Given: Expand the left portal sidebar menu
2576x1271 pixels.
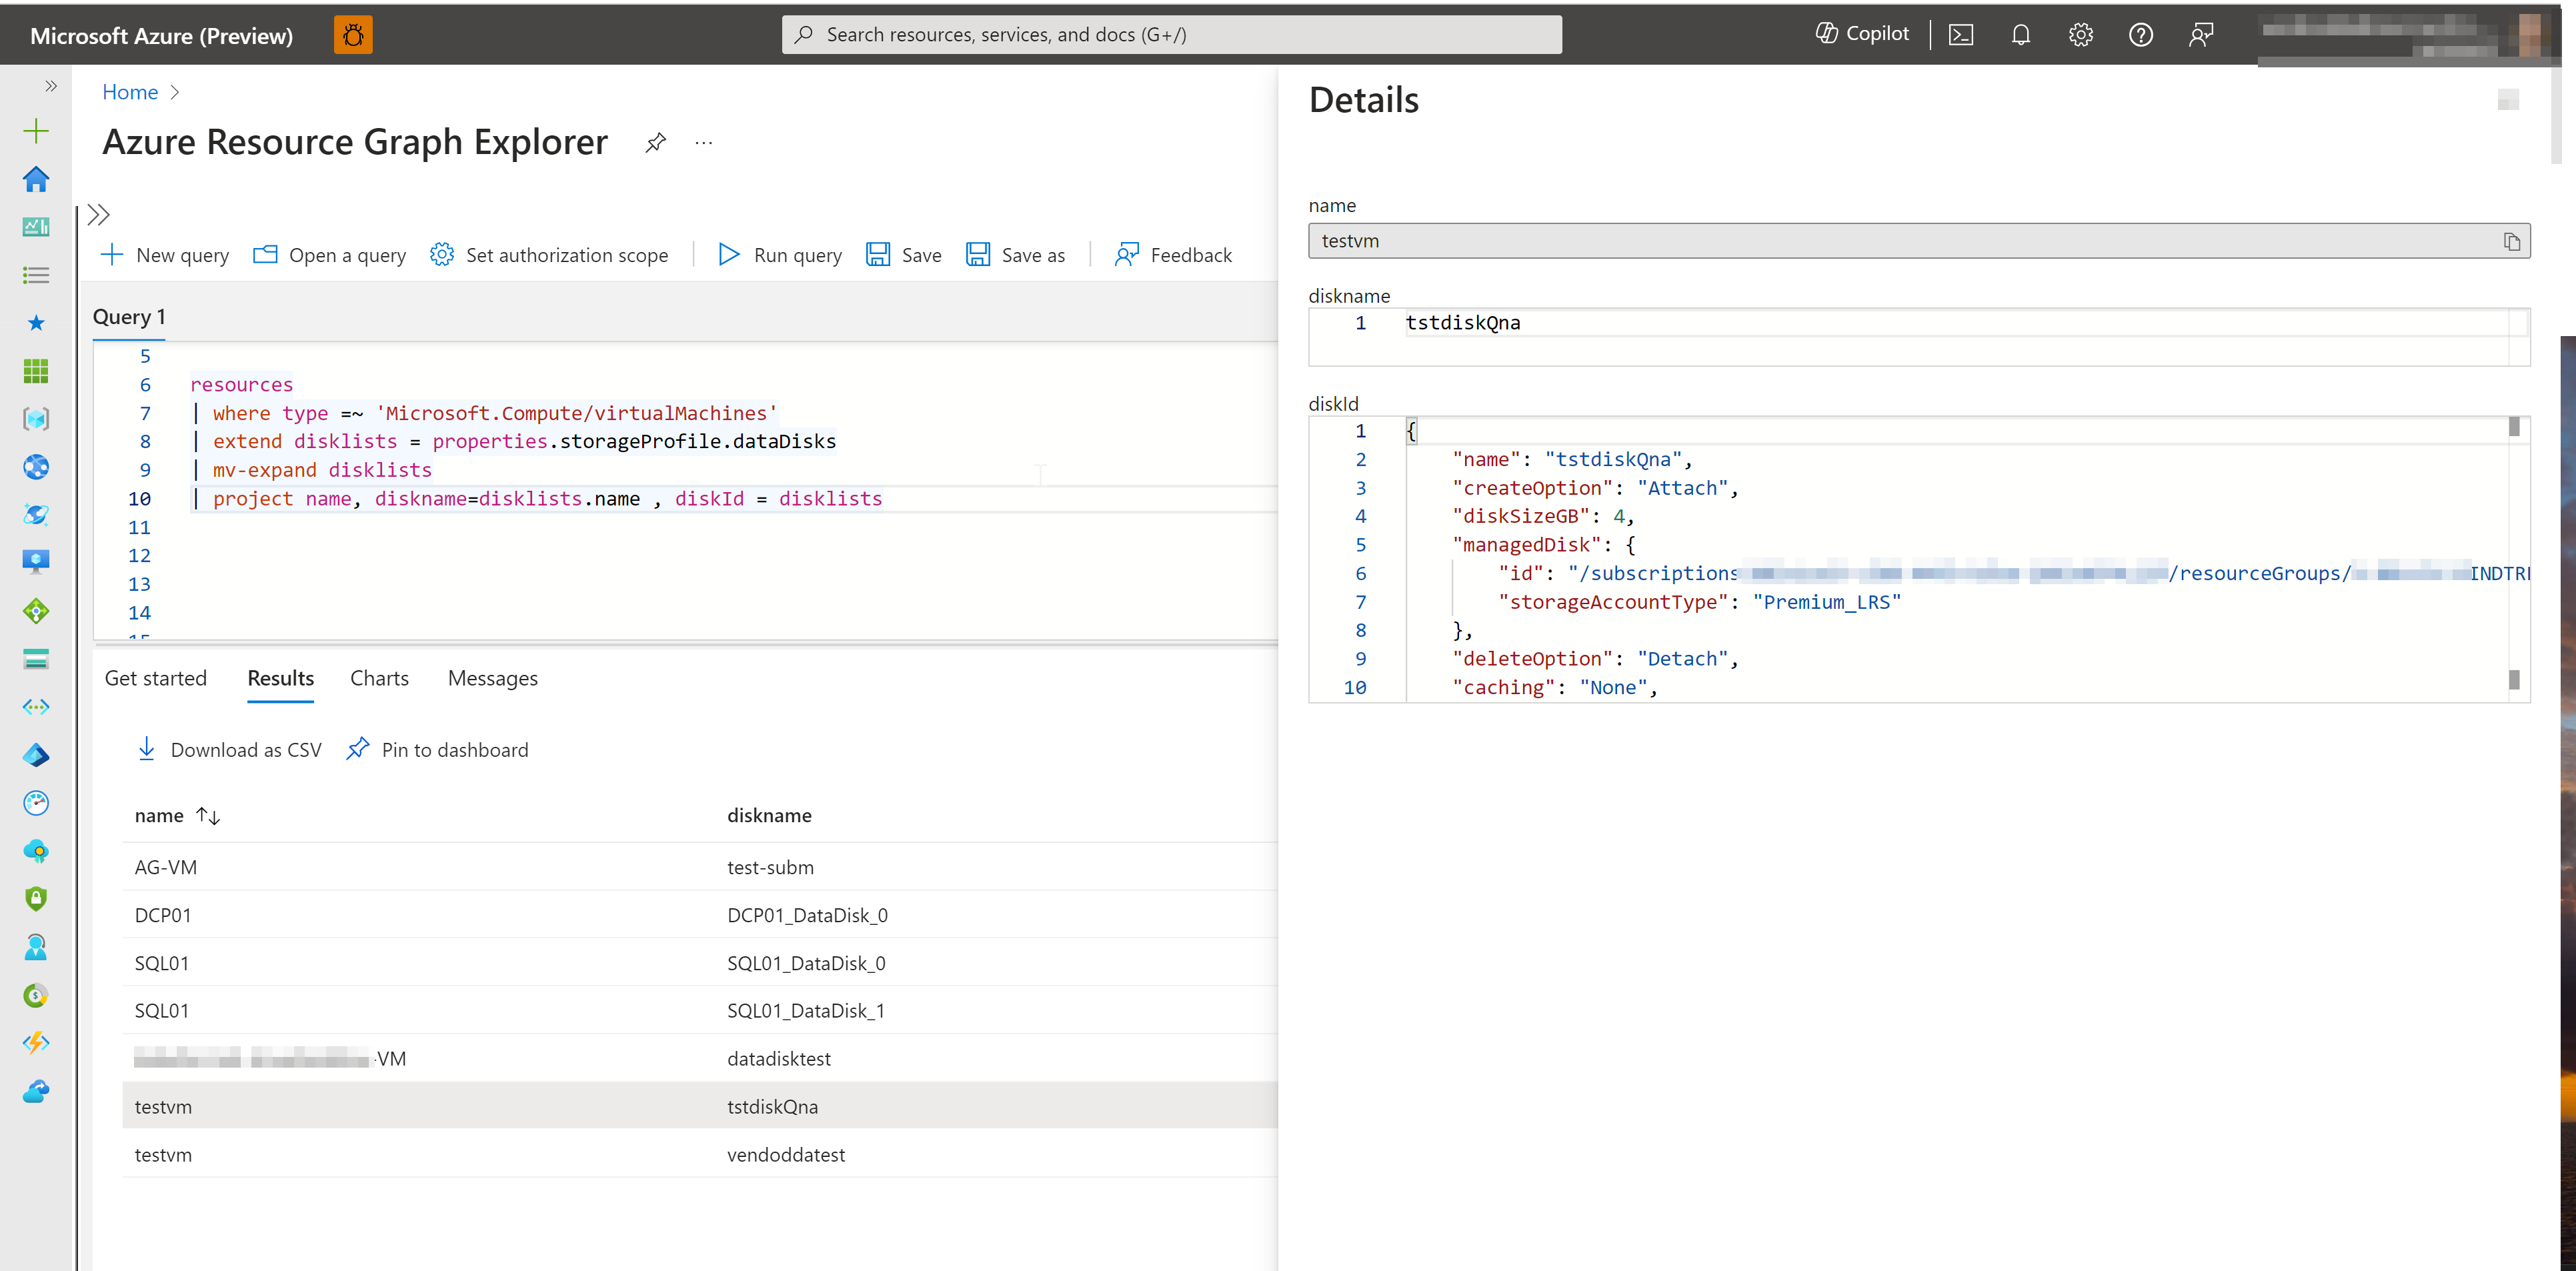Looking at the screenshot, I should click(50, 86).
